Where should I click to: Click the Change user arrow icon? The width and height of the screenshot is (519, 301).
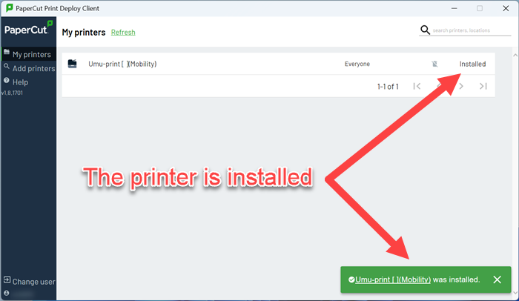pos(7,279)
